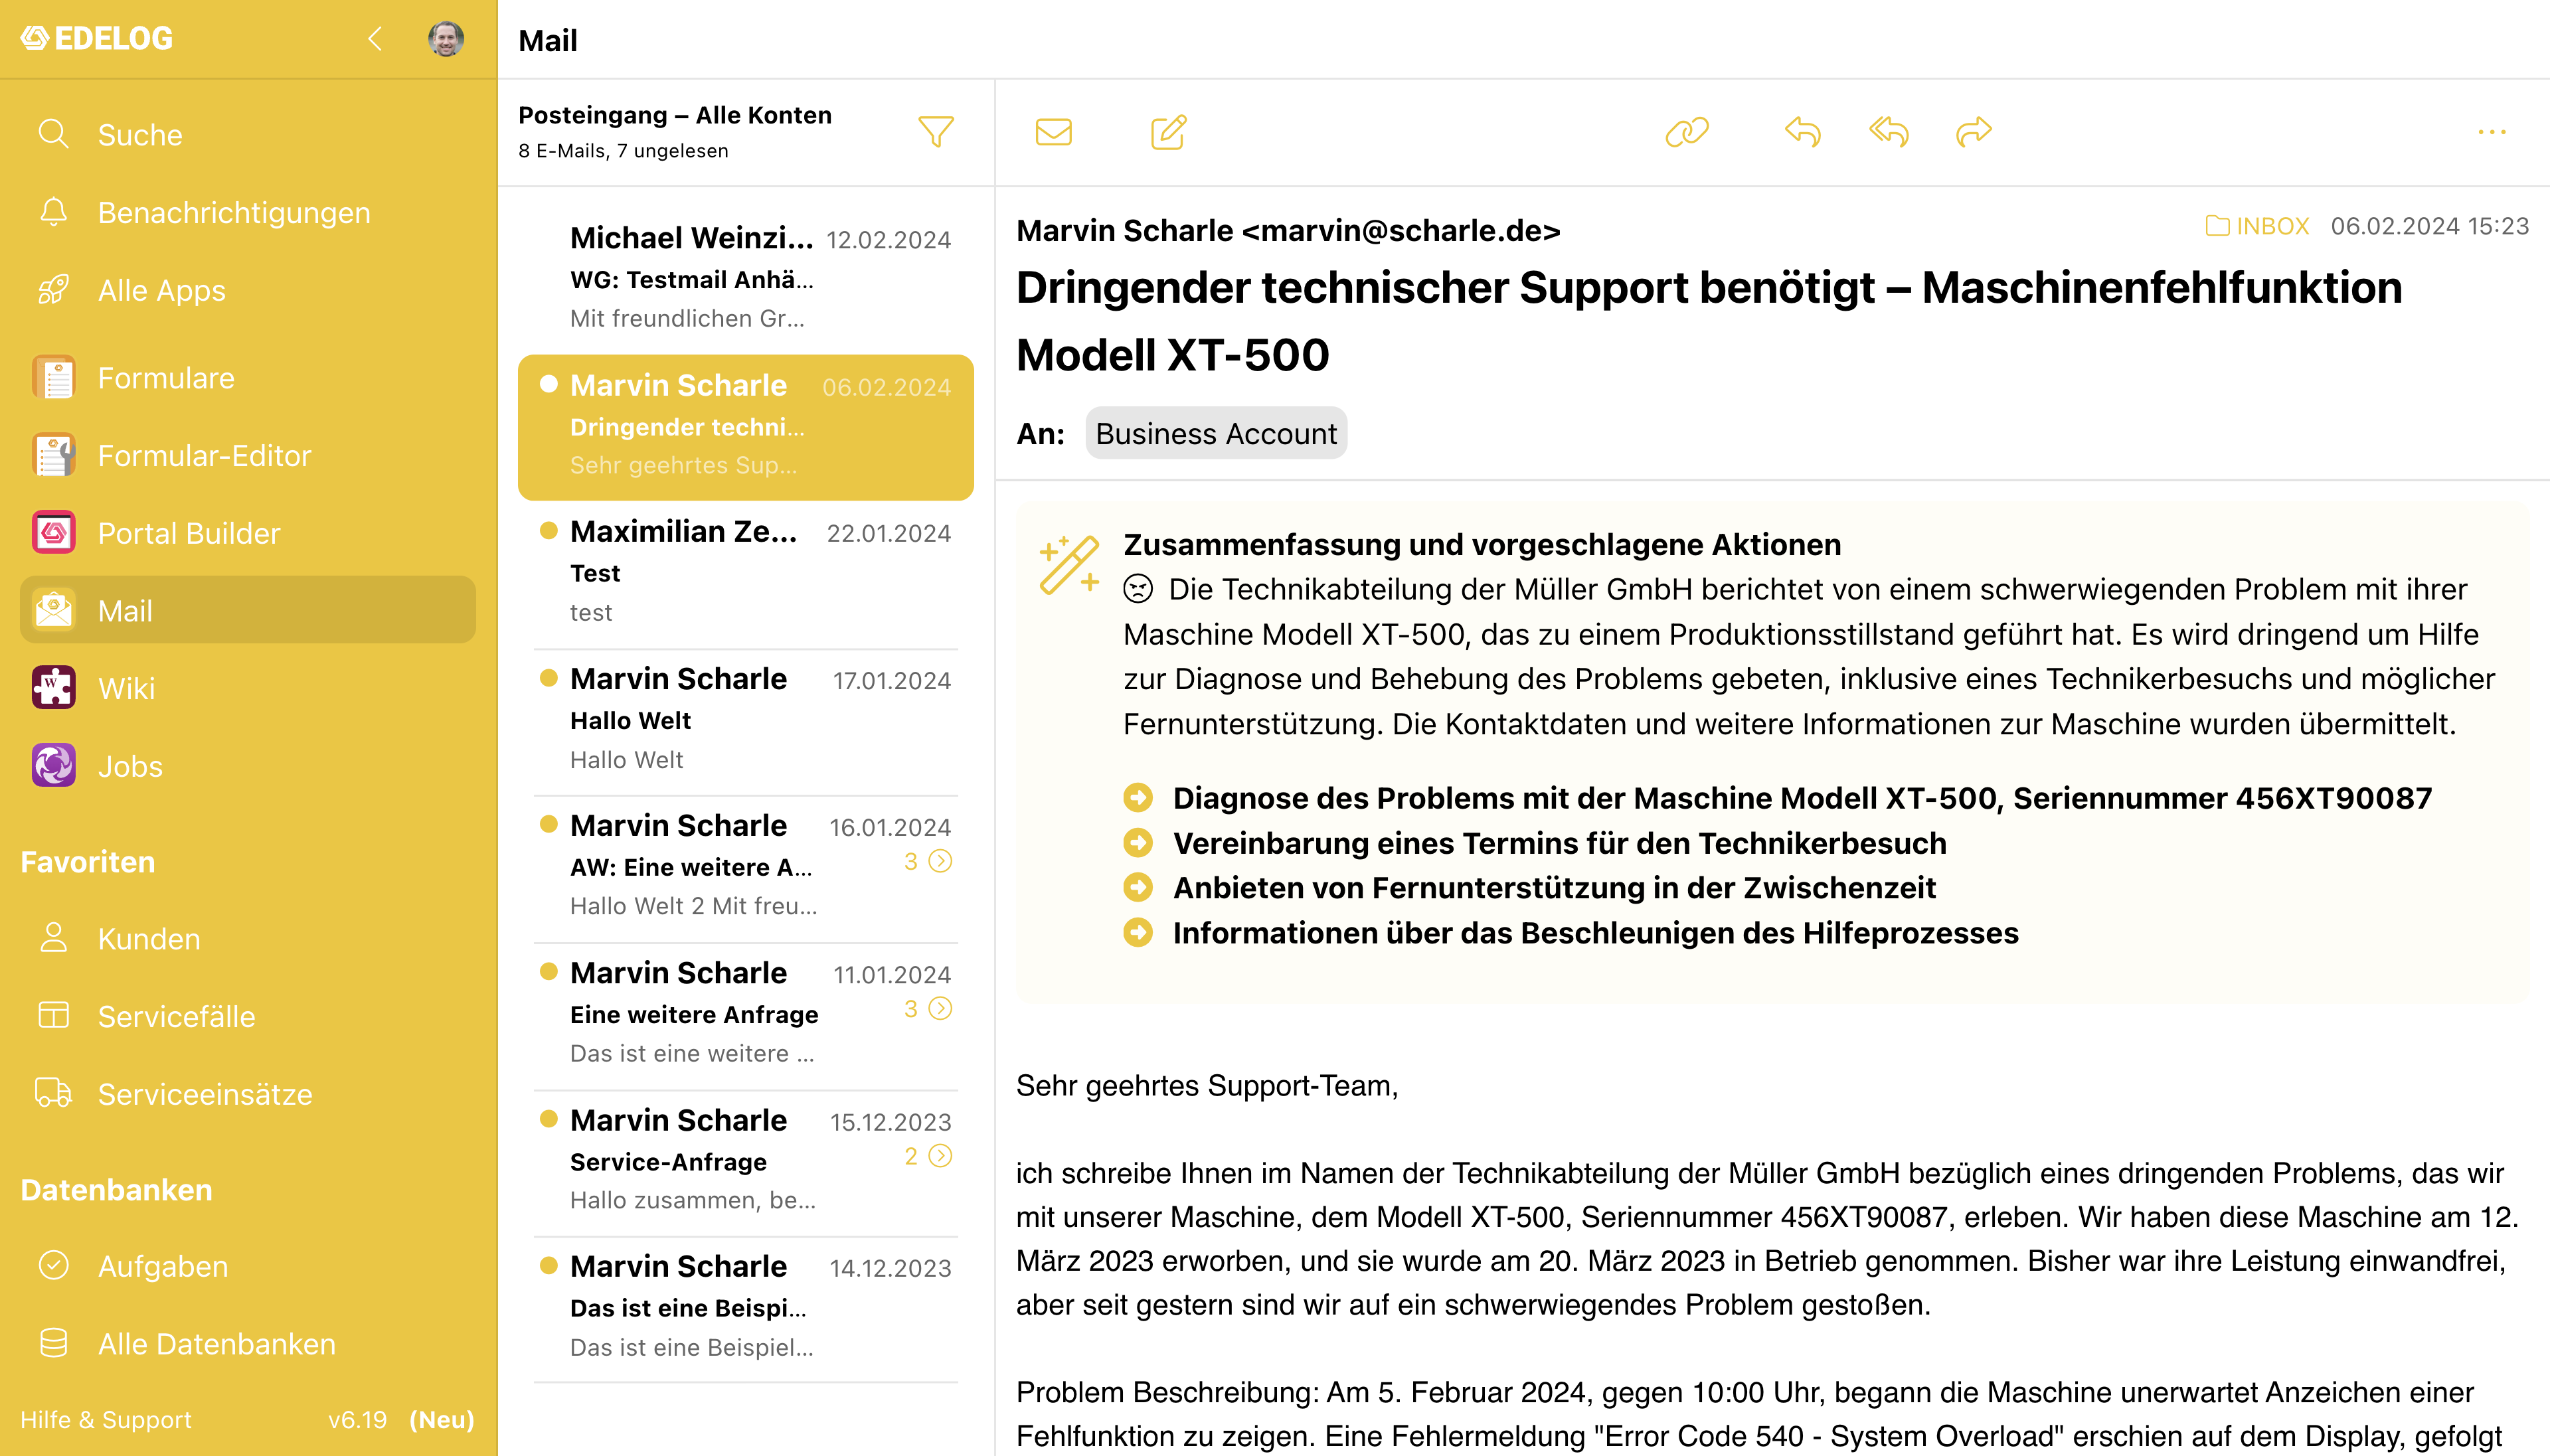Expand thread of Eine weitere Anfrage email
Viewport: 2550px width, 1456px height.
[940, 1008]
